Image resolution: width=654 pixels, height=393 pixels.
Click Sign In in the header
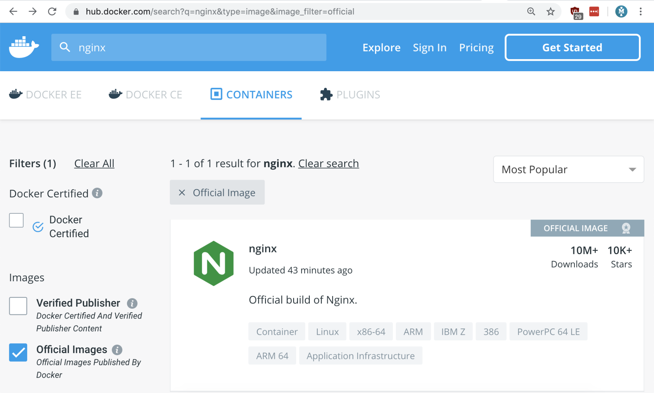(430, 48)
